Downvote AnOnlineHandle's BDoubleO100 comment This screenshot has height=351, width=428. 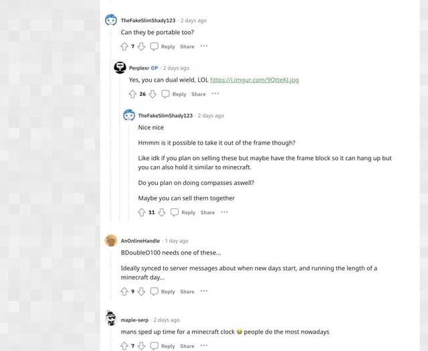point(140,291)
